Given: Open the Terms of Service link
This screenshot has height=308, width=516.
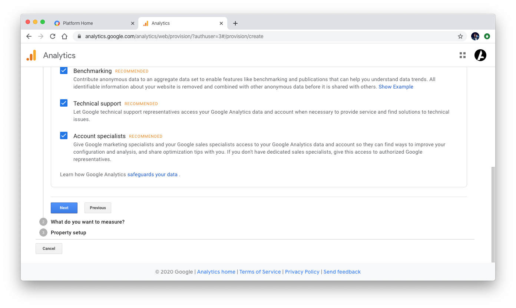Looking at the screenshot, I should tap(260, 272).
